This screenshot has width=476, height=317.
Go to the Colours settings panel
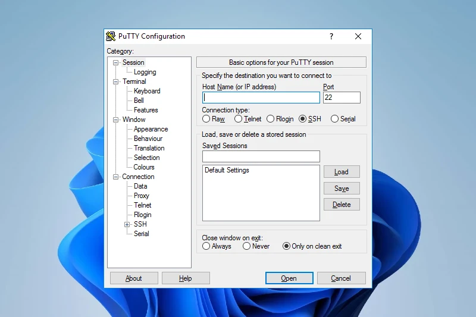tap(144, 167)
